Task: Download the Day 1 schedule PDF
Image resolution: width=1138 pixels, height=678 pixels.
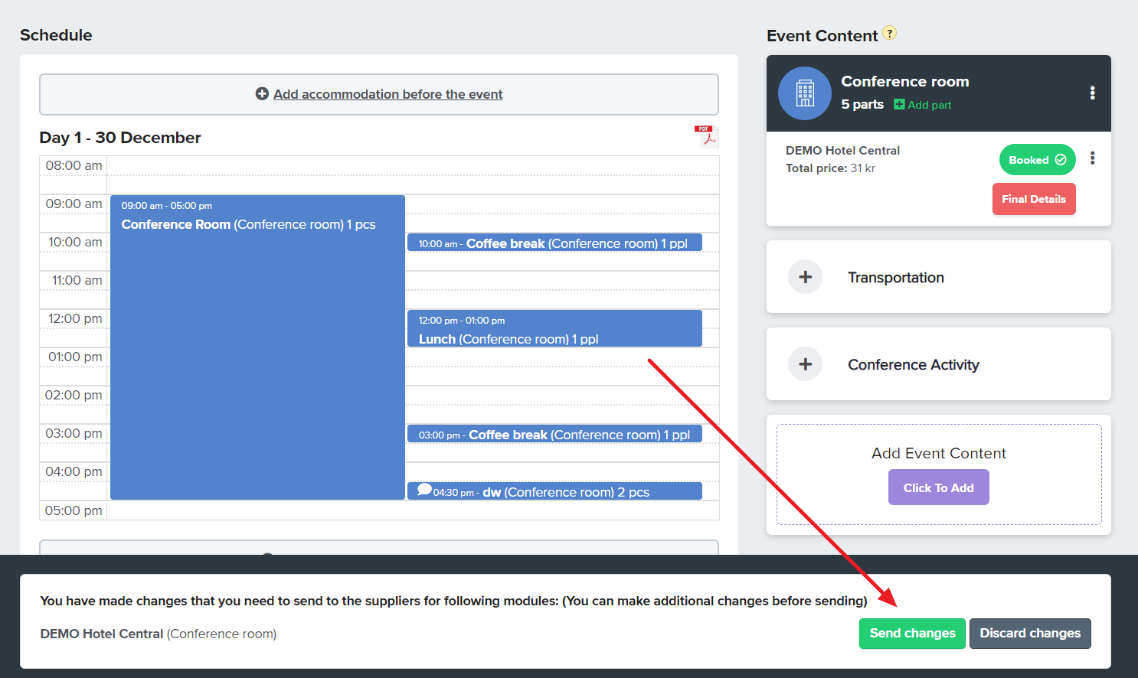Action: (x=705, y=135)
